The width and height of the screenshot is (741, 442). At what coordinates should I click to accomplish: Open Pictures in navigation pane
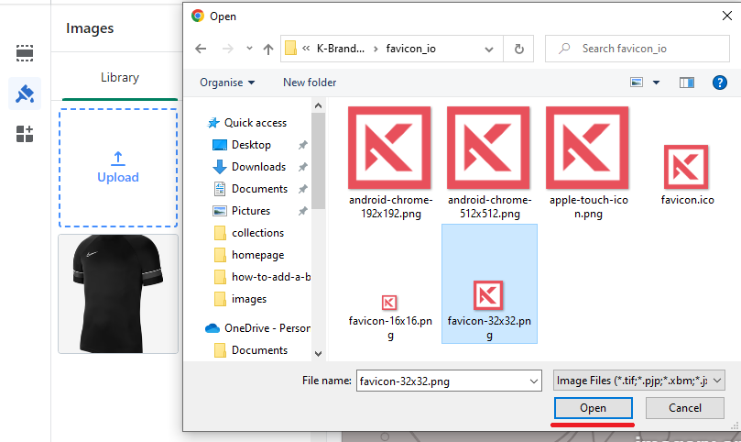pos(251,211)
